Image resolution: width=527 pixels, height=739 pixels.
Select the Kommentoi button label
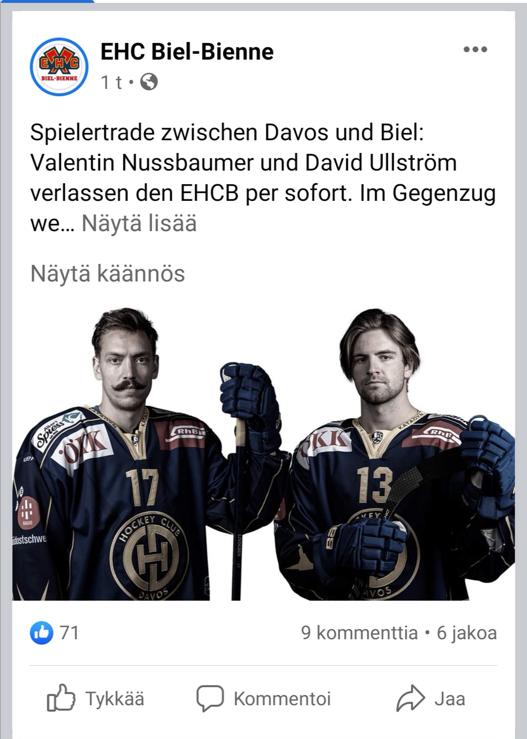pos(283,699)
